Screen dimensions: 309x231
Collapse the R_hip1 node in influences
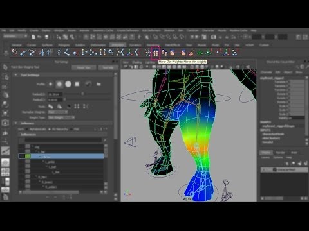coord(36,177)
